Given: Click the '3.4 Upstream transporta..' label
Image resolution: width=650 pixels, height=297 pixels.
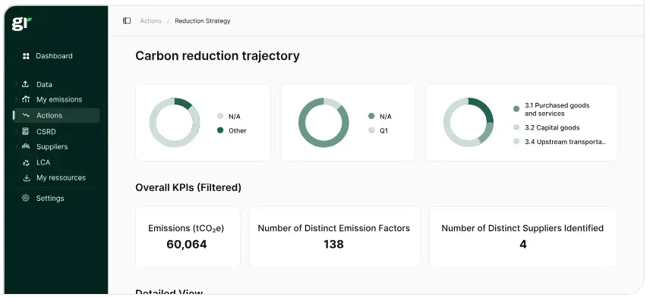Looking at the screenshot, I should pos(565,142).
